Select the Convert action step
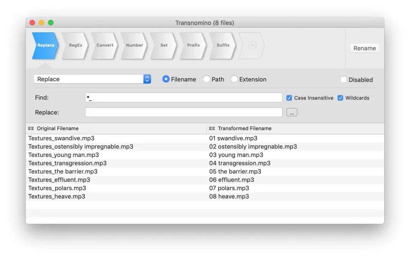Image resolution: width=410 pixels, height=258 pixels. point(105,46)
